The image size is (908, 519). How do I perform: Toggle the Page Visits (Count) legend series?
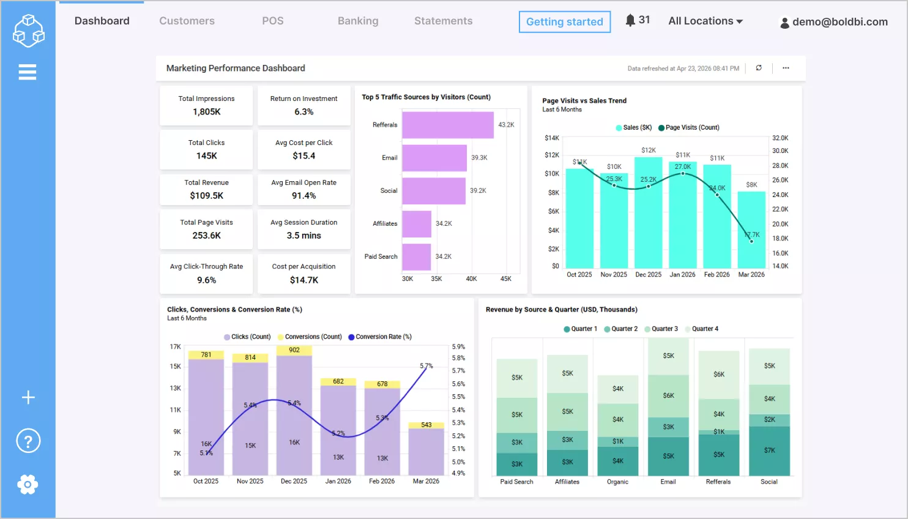click(x=689, y=127)
